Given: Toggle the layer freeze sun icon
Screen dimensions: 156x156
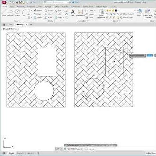Looking at the screenshot, I should coord(110,10).
